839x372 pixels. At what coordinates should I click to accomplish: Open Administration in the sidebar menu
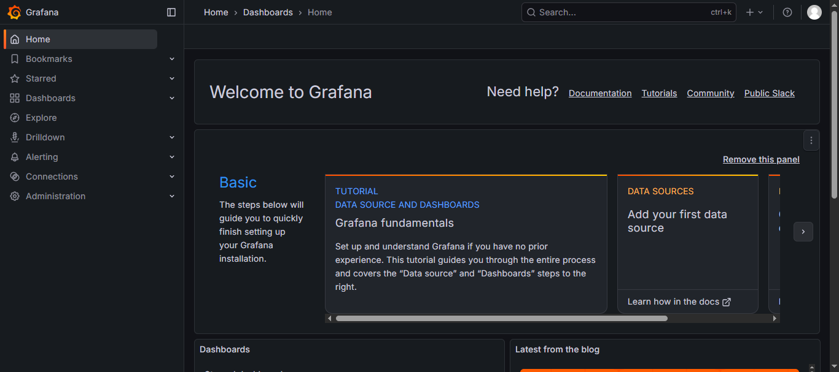[55, 196]
